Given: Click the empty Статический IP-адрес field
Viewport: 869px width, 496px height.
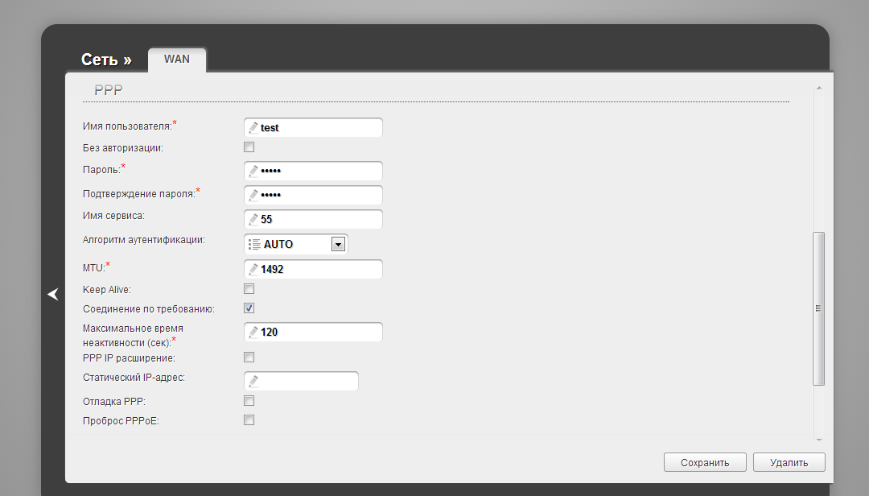Looking at the screenshot, I should point(301,381).
